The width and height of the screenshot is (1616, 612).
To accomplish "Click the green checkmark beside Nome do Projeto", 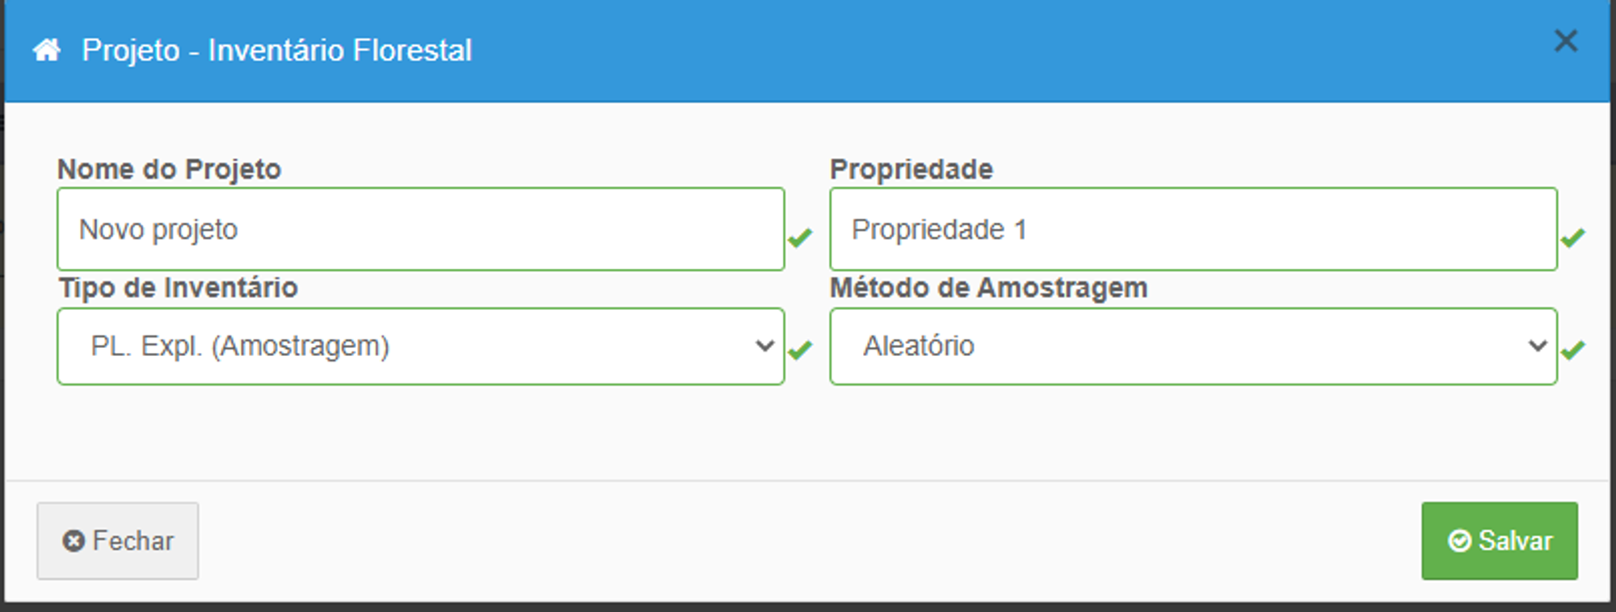I will pos(800,239).
